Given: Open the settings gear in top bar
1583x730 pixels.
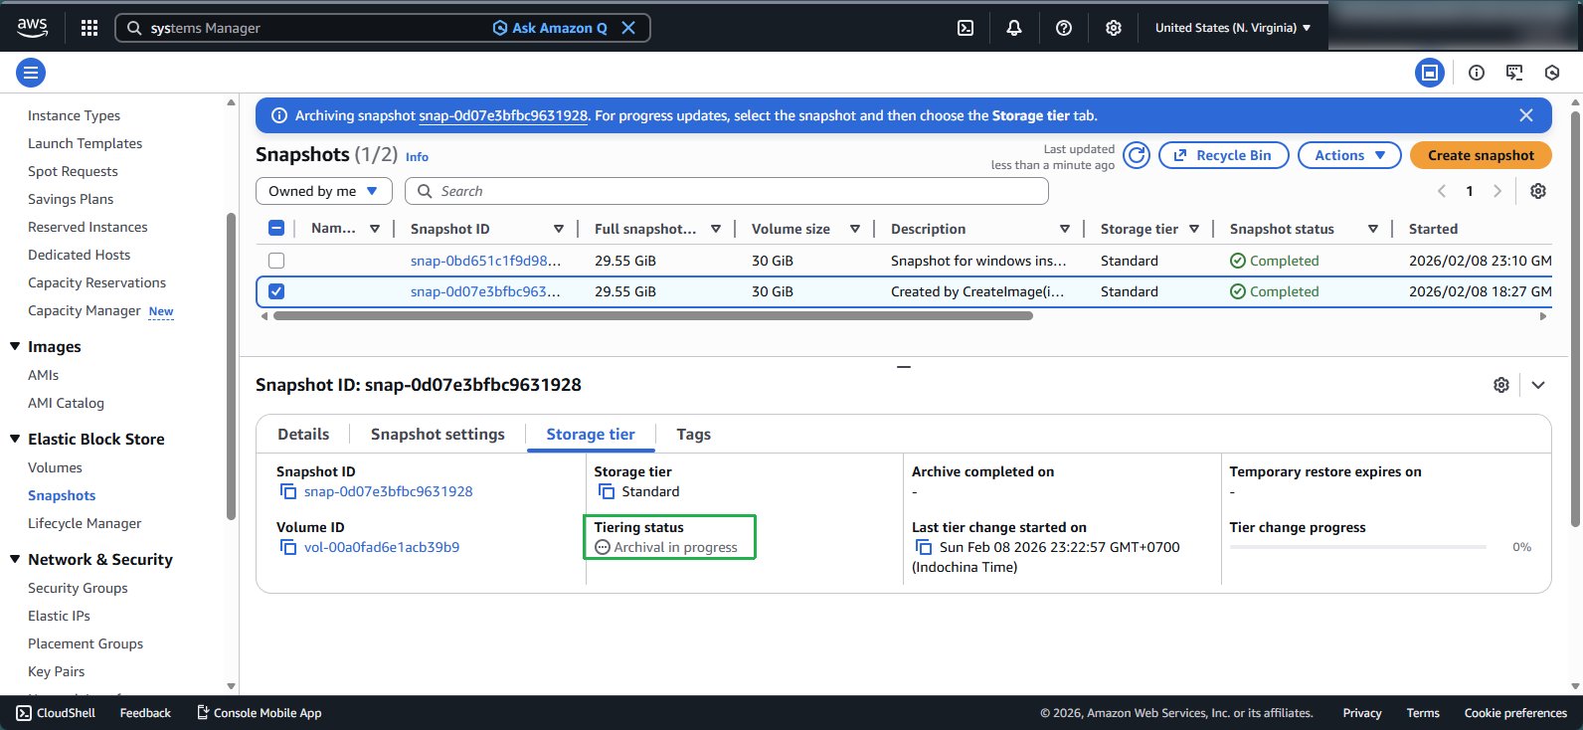Looking at the screenshot, I should (x=1114, y=28).
